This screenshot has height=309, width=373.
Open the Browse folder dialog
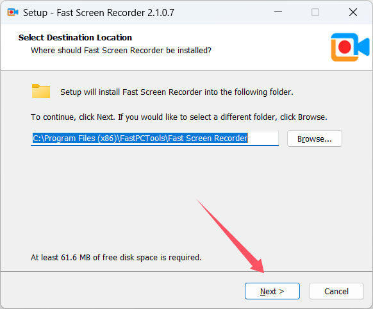click(315, 138)
